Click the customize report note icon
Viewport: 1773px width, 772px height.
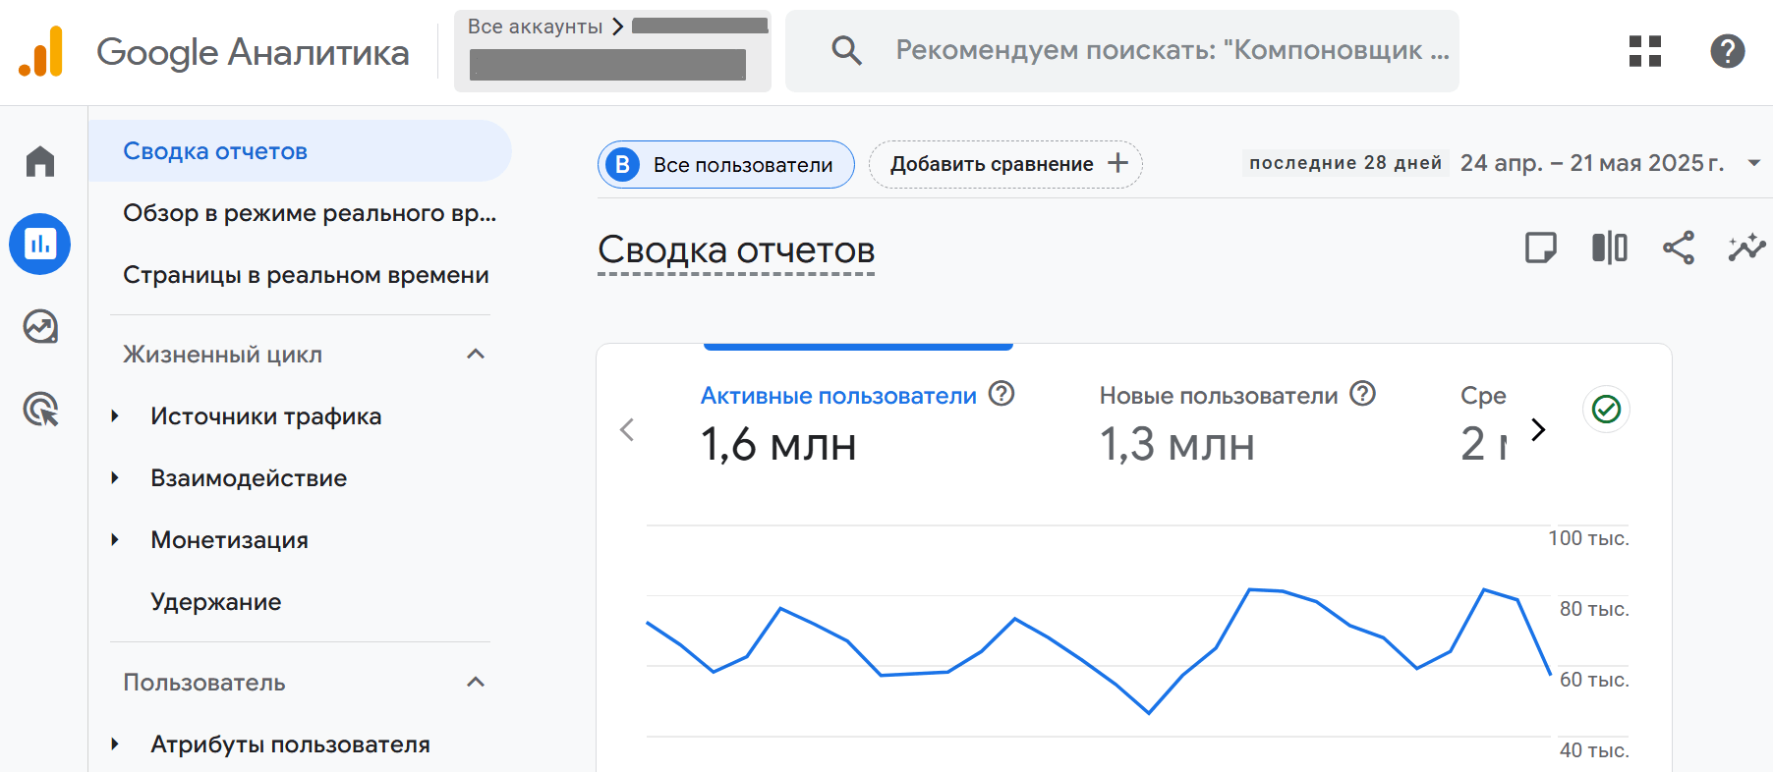pyautogui.click(x=1540, y=248)
